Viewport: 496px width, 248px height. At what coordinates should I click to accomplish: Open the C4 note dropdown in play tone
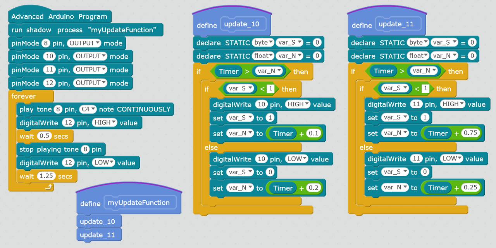click(x=88, y=109)
